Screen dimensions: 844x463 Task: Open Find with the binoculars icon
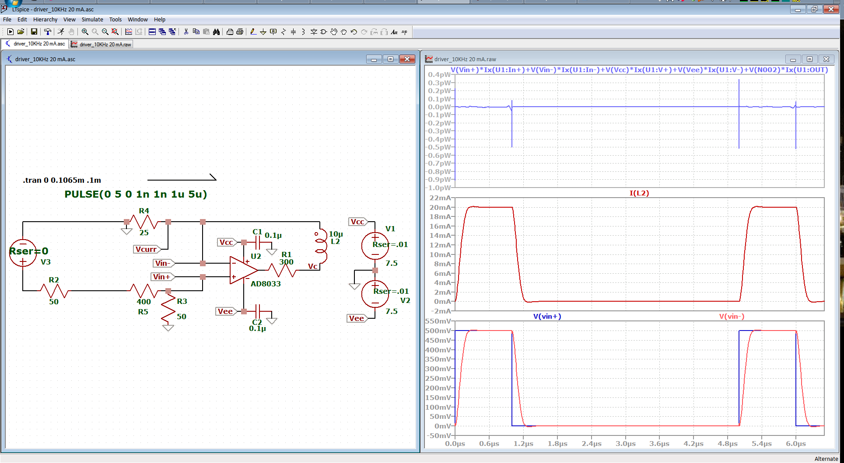[216, 31]
